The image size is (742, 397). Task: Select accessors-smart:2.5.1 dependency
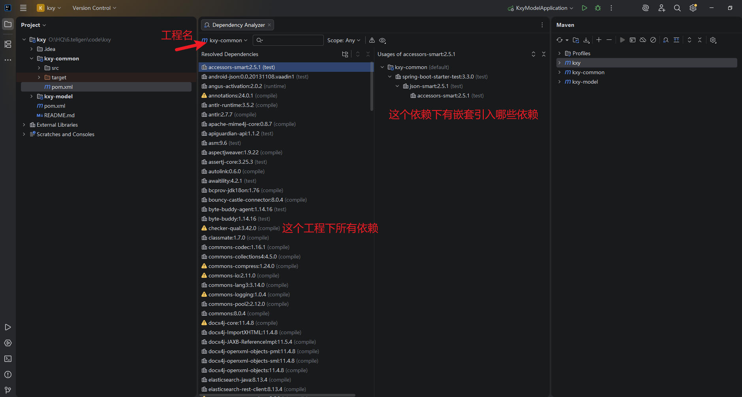[286, 67]
